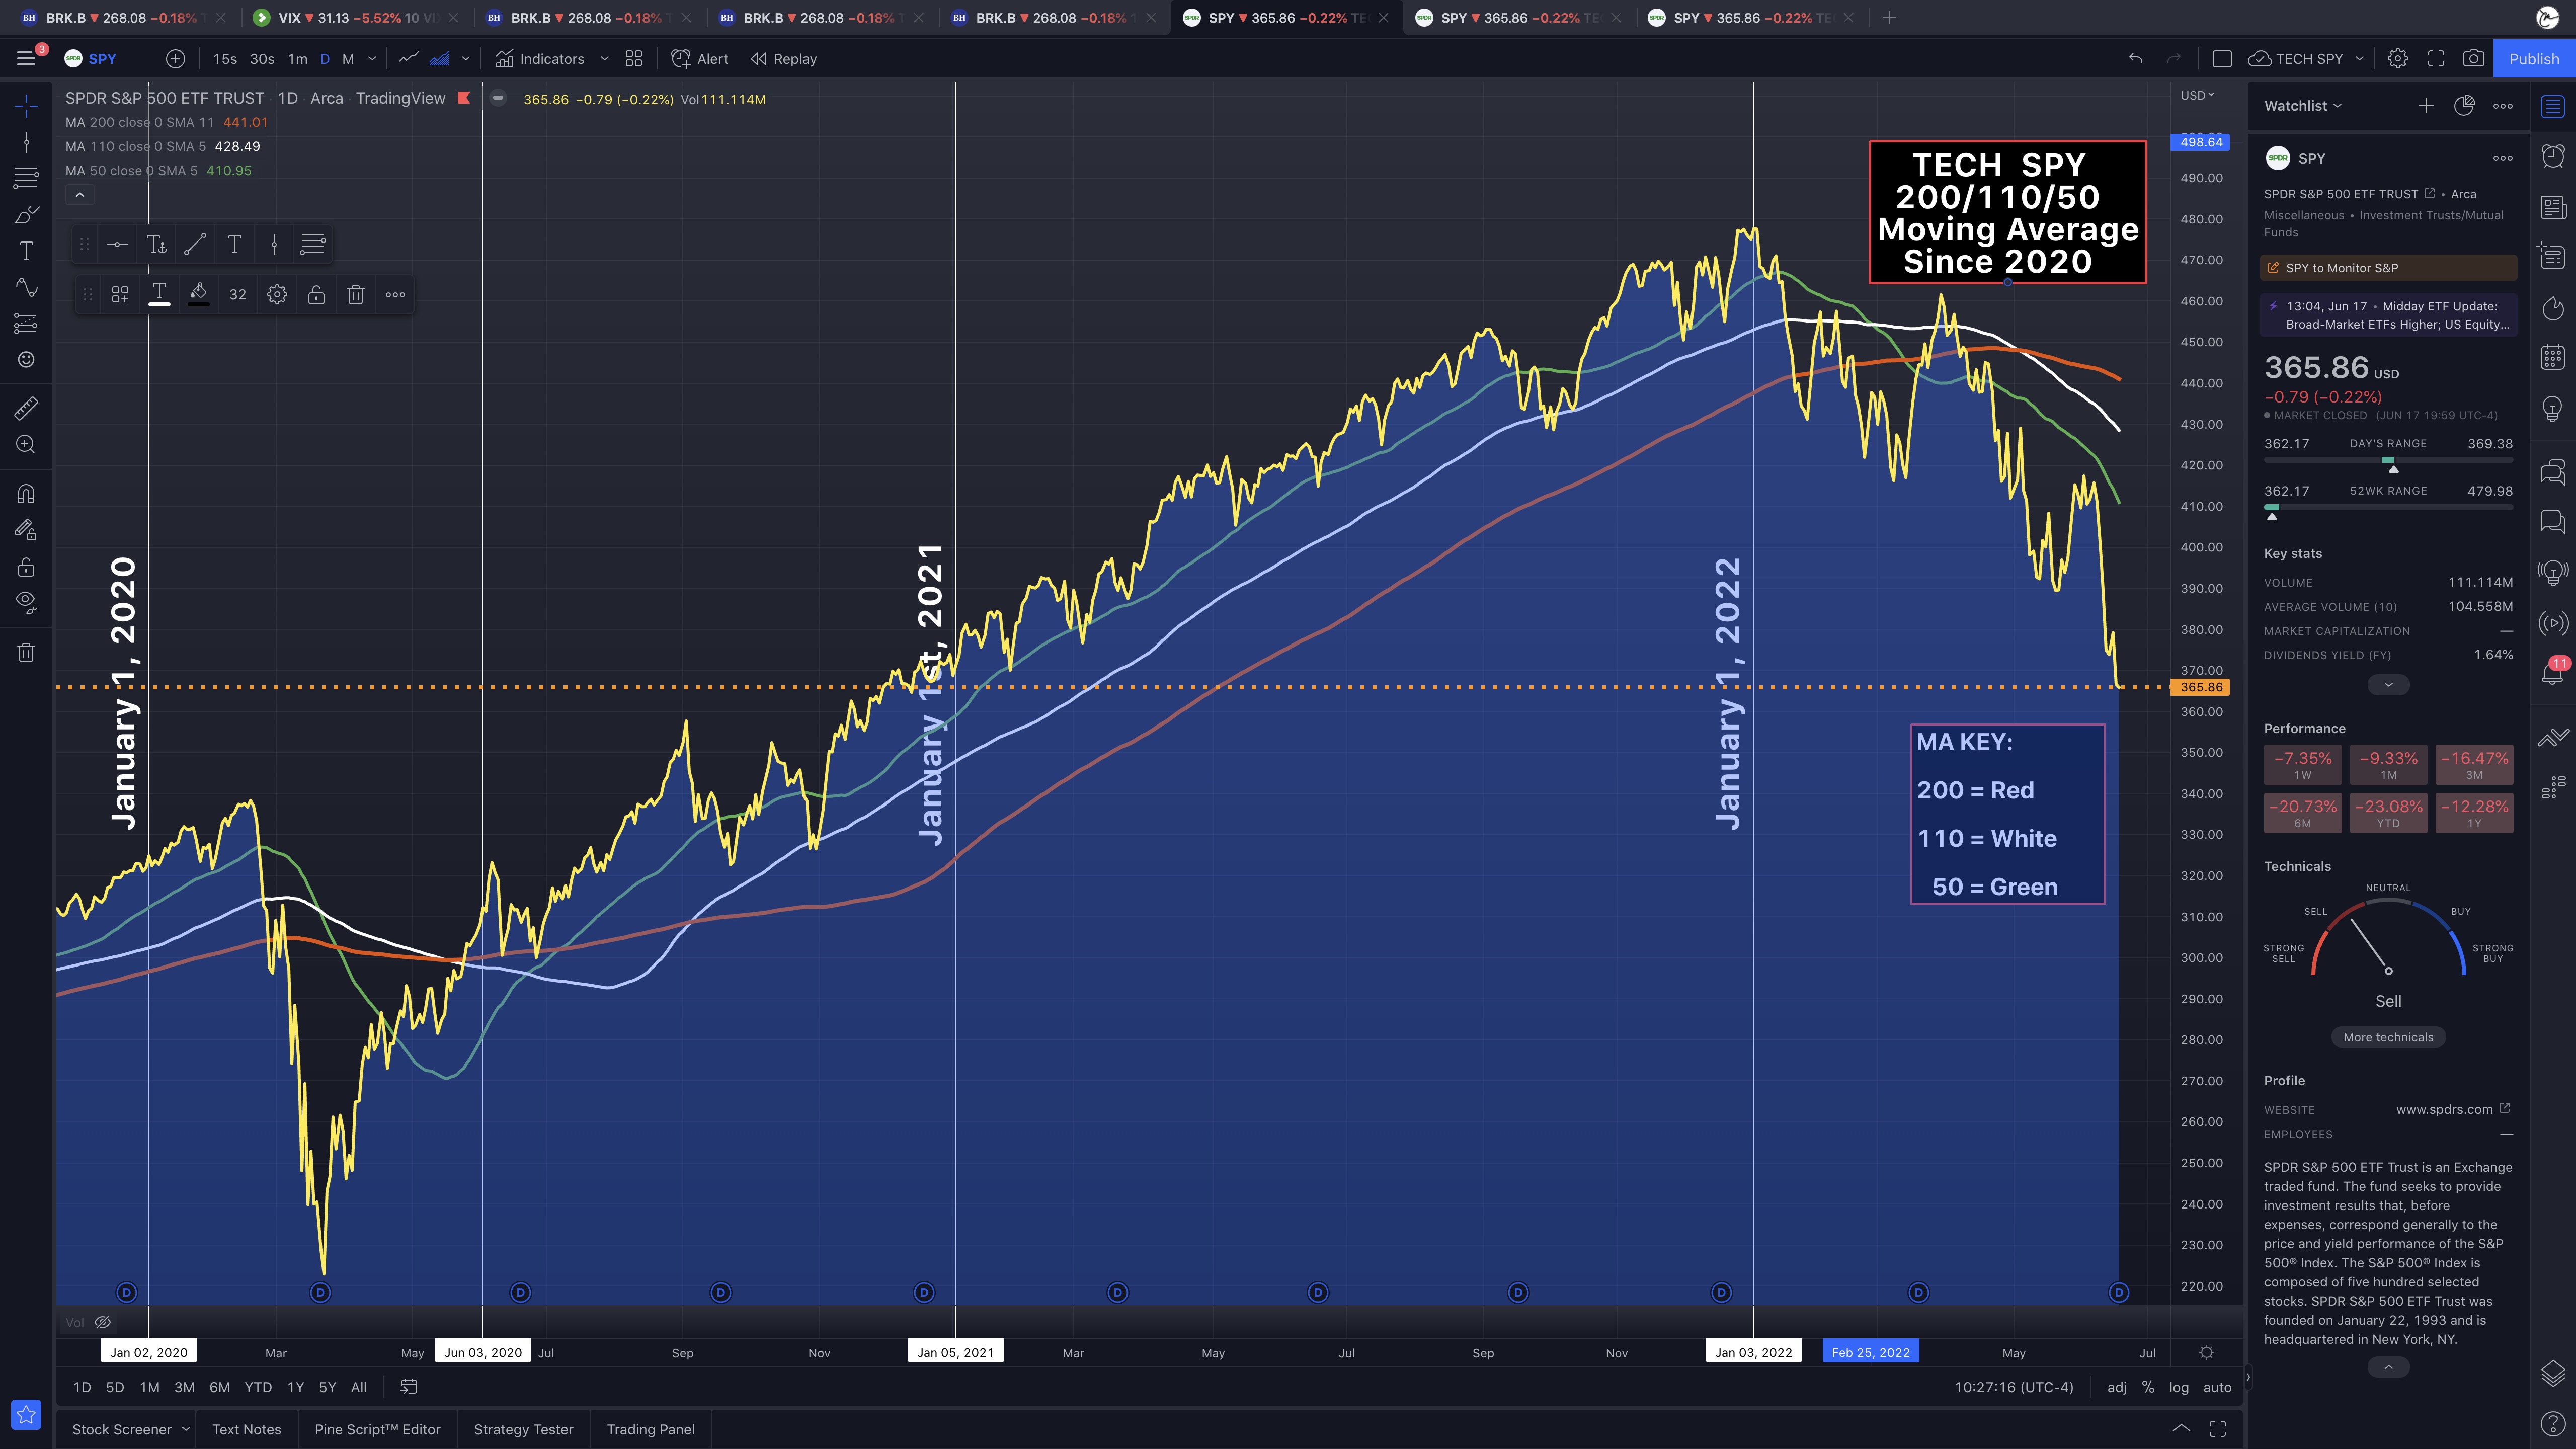Select the Measure ruler tool
The image size is (2576, 1449).
point(27,408)
